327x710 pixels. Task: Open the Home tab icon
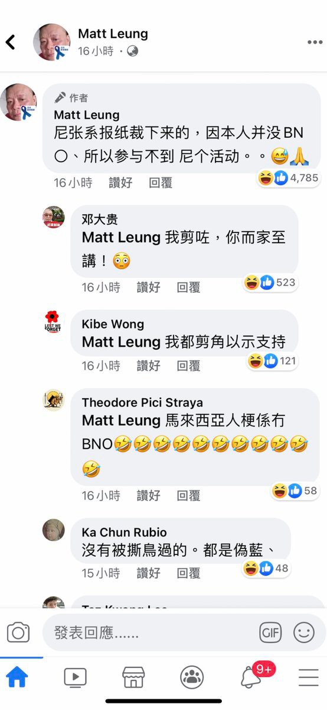click(17, 677)
